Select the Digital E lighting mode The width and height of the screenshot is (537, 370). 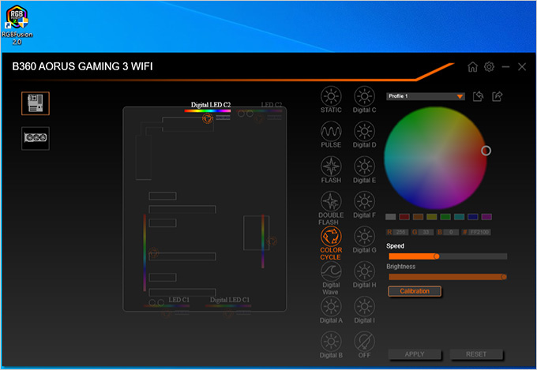[364, 170]
